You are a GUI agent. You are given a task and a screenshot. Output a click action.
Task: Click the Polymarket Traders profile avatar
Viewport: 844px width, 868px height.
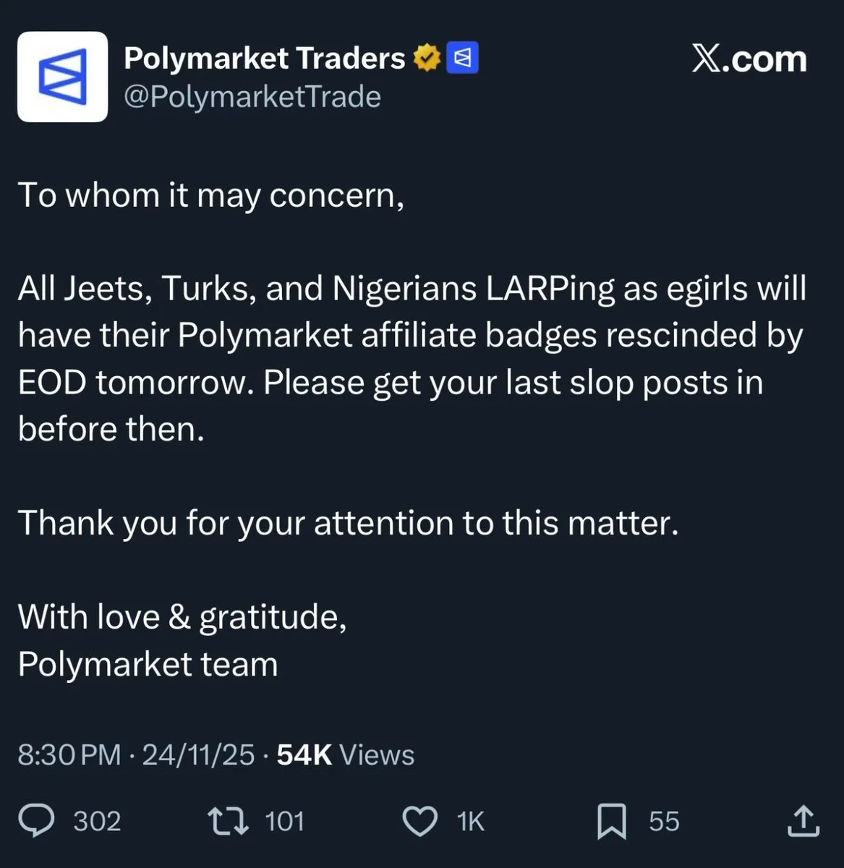coord(62,77)
